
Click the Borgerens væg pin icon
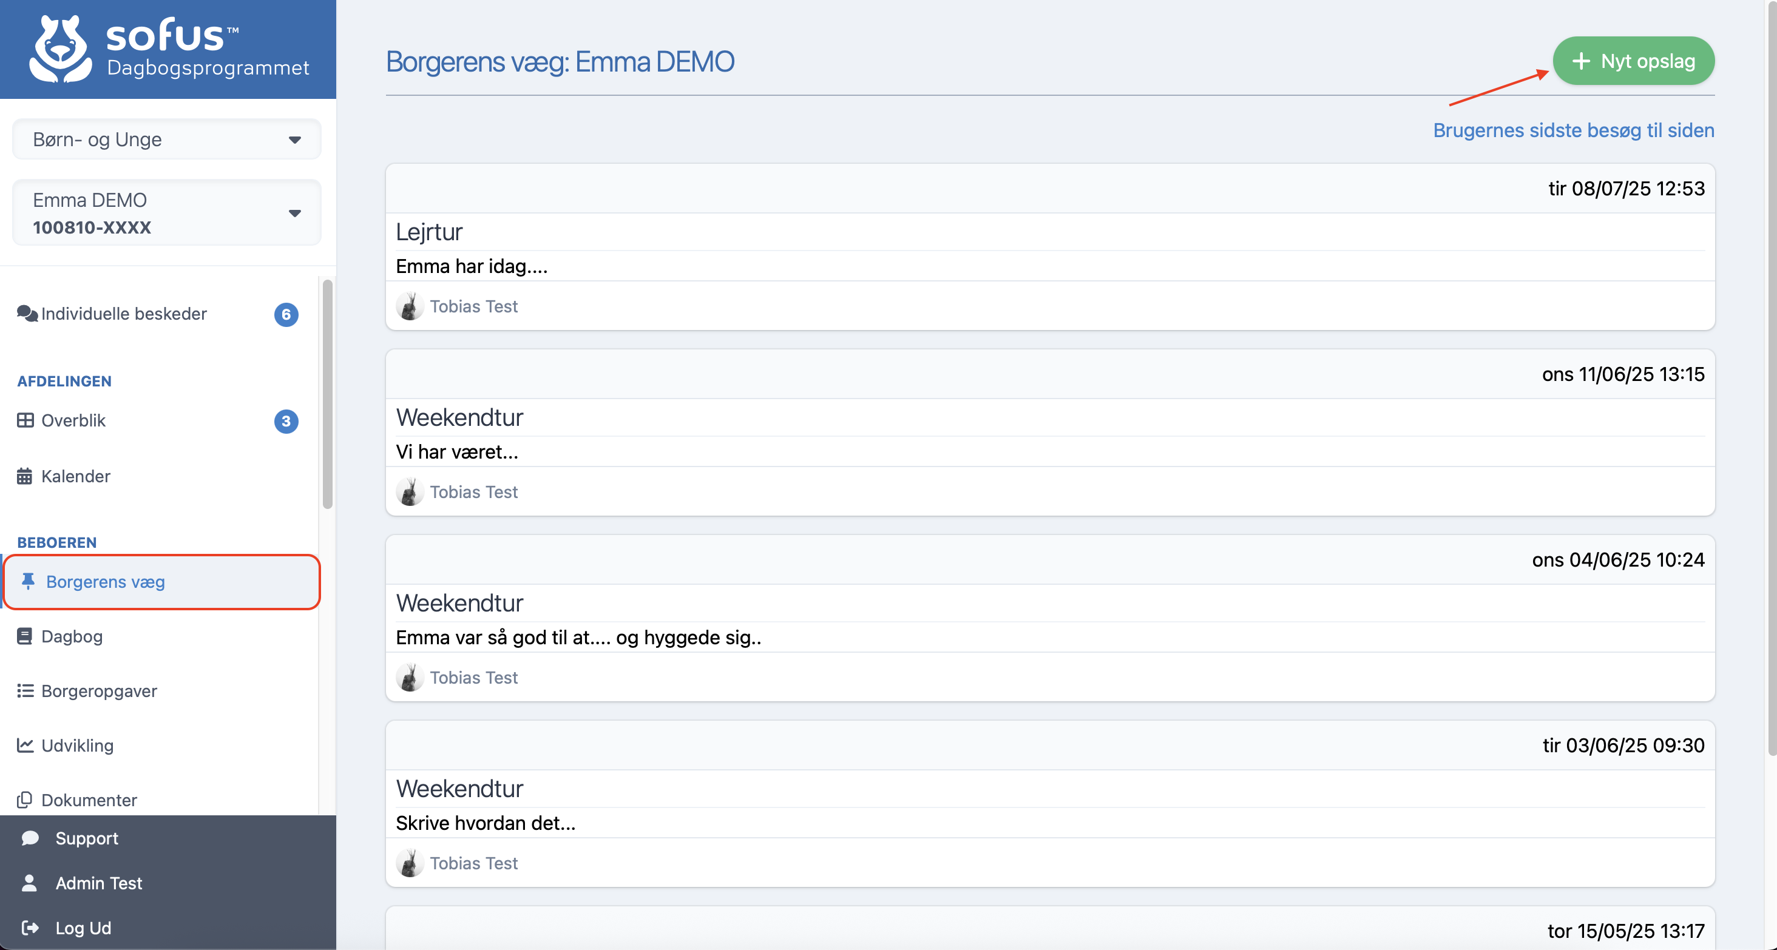point(27,581)
